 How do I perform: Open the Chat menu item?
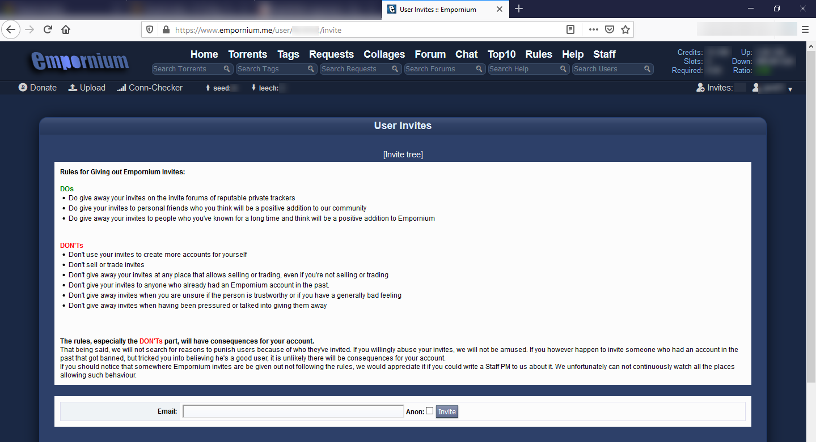click(466, 54)
